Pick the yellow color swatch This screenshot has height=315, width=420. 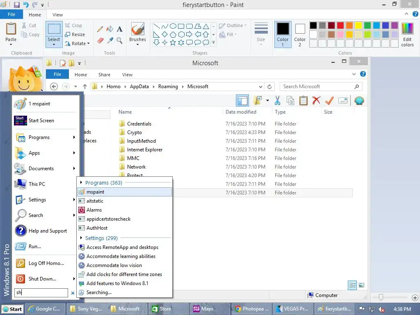pyautogui.click(x=358, y=25)
